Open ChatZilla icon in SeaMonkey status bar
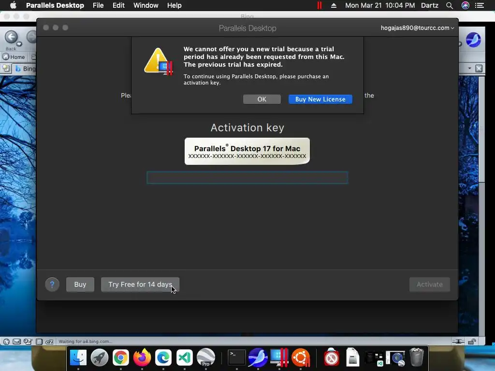Screen dimensions: 495x371 [49, 342]
